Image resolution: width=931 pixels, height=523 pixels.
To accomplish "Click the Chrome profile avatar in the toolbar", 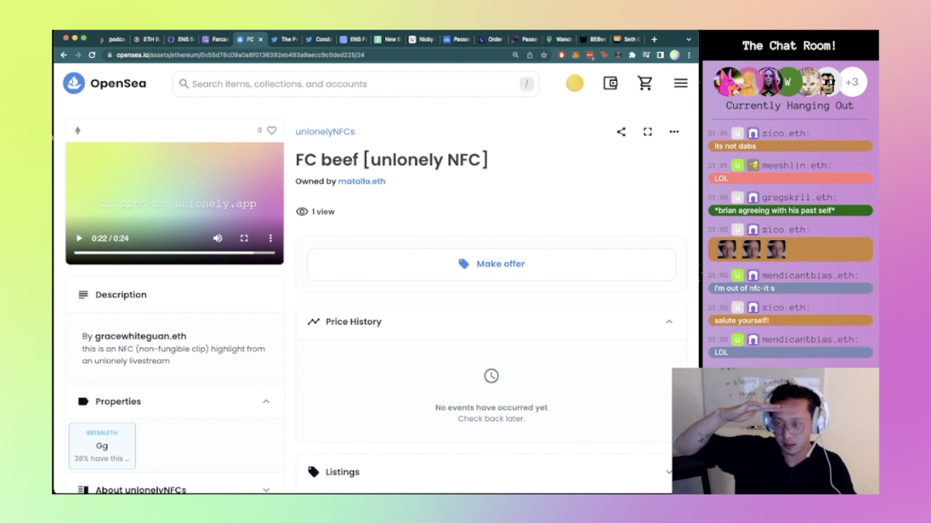I will point(675,55).
